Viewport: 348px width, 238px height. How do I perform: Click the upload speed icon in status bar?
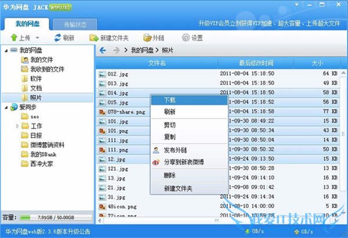[x=296, y=232]
